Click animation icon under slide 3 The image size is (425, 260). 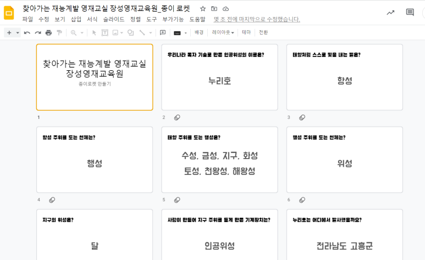point(302,117)
